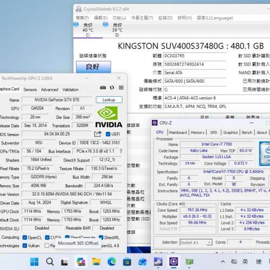Click the CPU-Z name value Intel Core i7 7700
The height and width of the screenshot is (270, 270).
tap(217, 144)
